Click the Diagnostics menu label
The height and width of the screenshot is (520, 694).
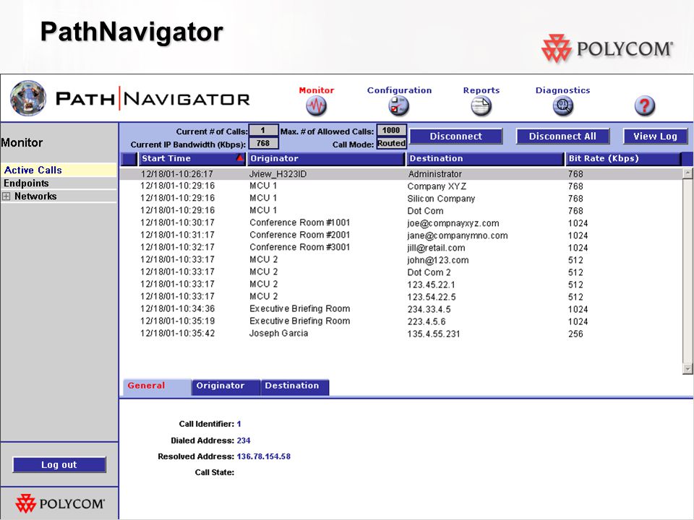[562, 90]
